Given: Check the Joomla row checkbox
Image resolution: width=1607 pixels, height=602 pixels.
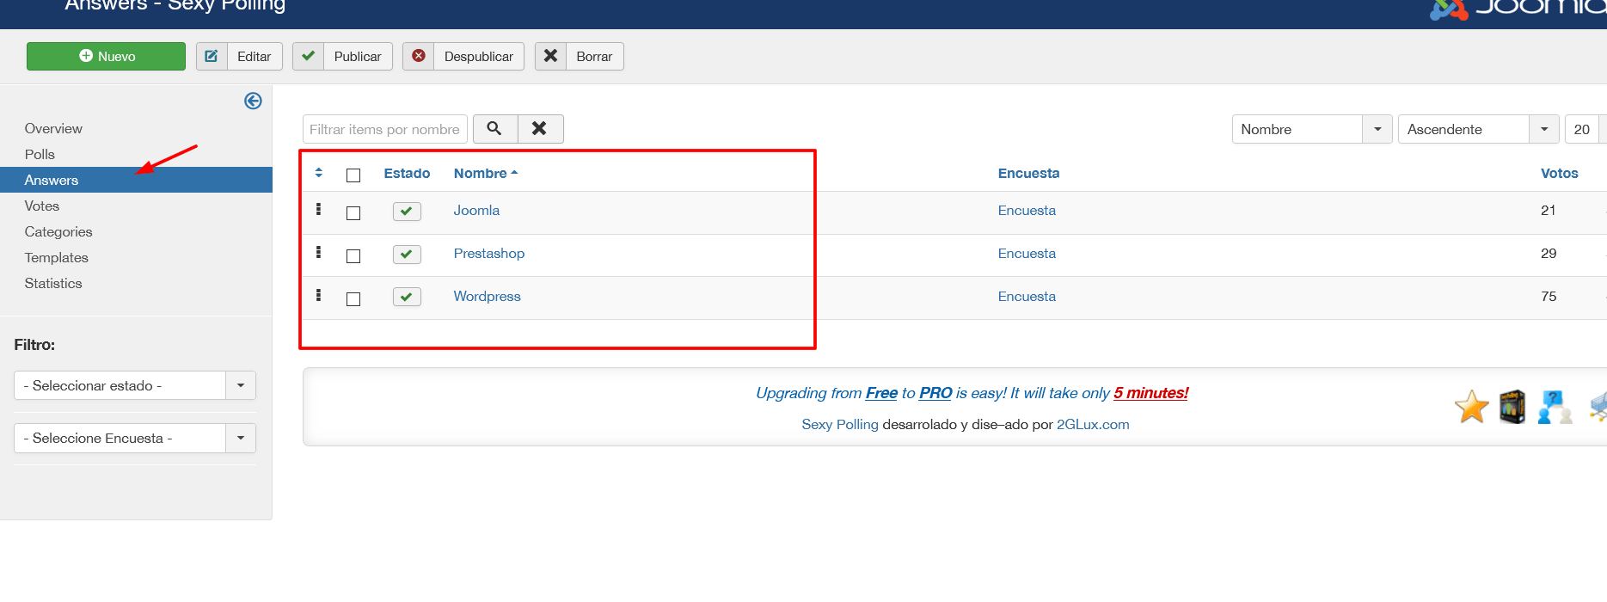Looking at the screenshot, I should [353, 213].
